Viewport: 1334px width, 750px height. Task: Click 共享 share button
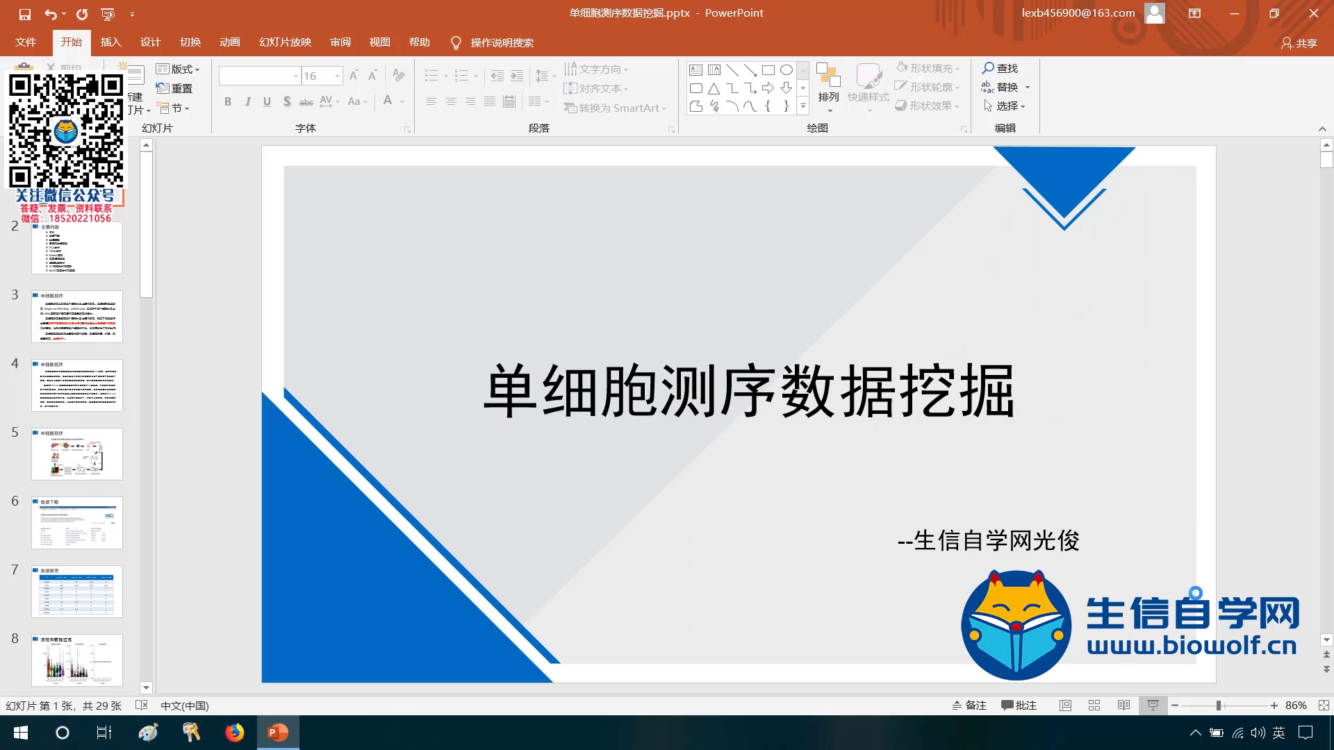(1299, 43)
